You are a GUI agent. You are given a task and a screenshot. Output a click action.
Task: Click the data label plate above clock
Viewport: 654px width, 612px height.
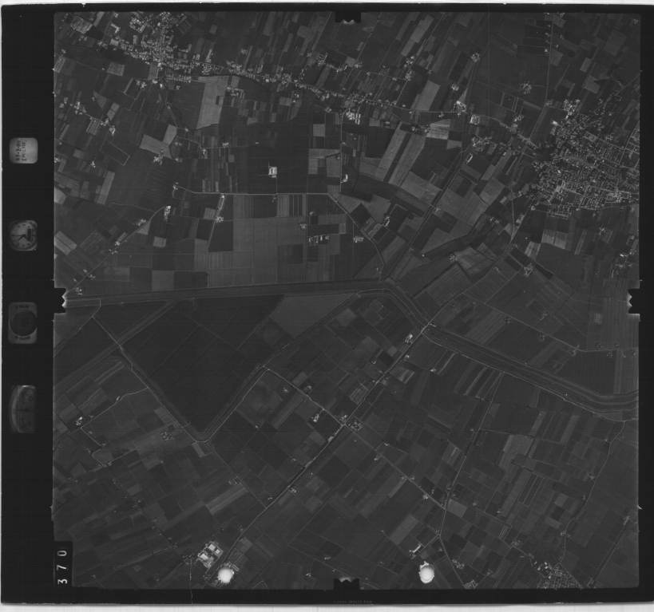(23, 151)
